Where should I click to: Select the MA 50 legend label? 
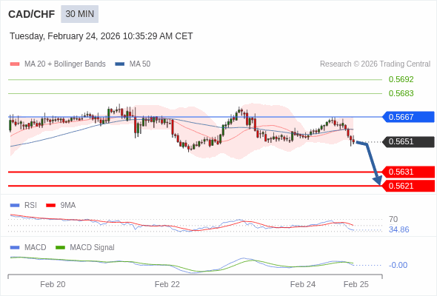[140, 64]
